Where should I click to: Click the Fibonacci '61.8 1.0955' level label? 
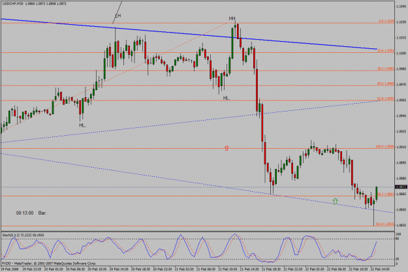point(386,98)
